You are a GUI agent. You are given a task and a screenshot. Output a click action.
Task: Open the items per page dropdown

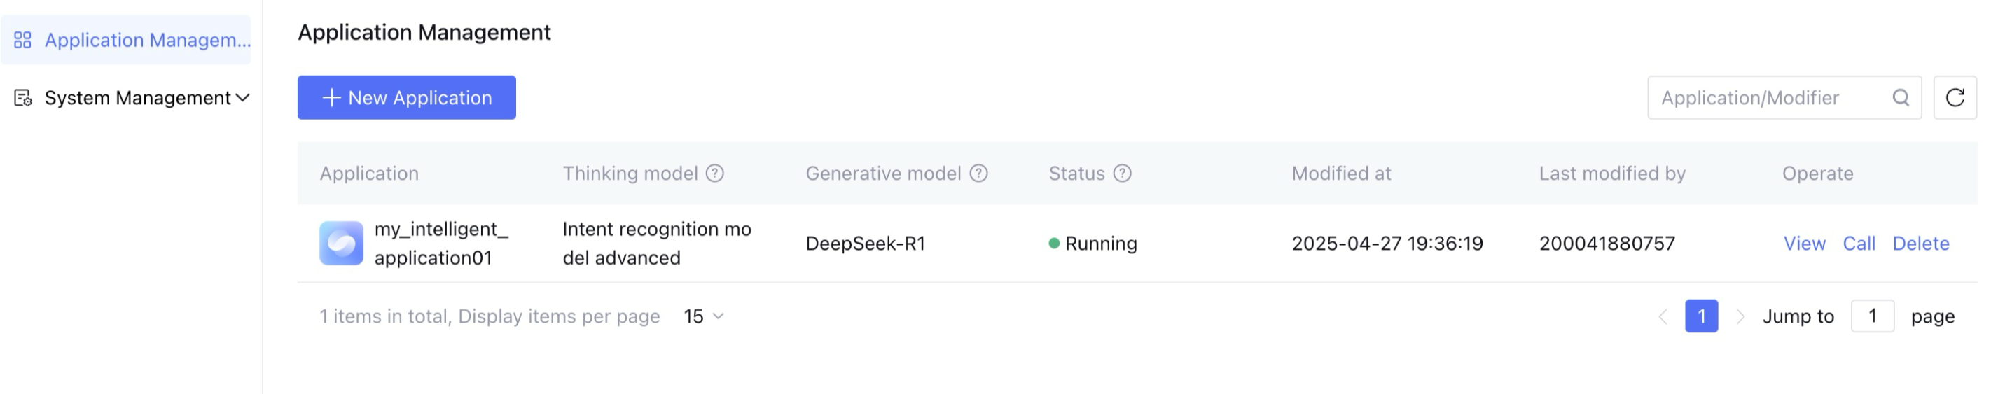point(704,316)
